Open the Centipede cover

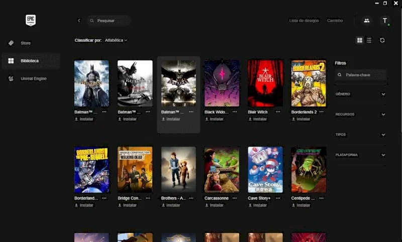(309, 170)
